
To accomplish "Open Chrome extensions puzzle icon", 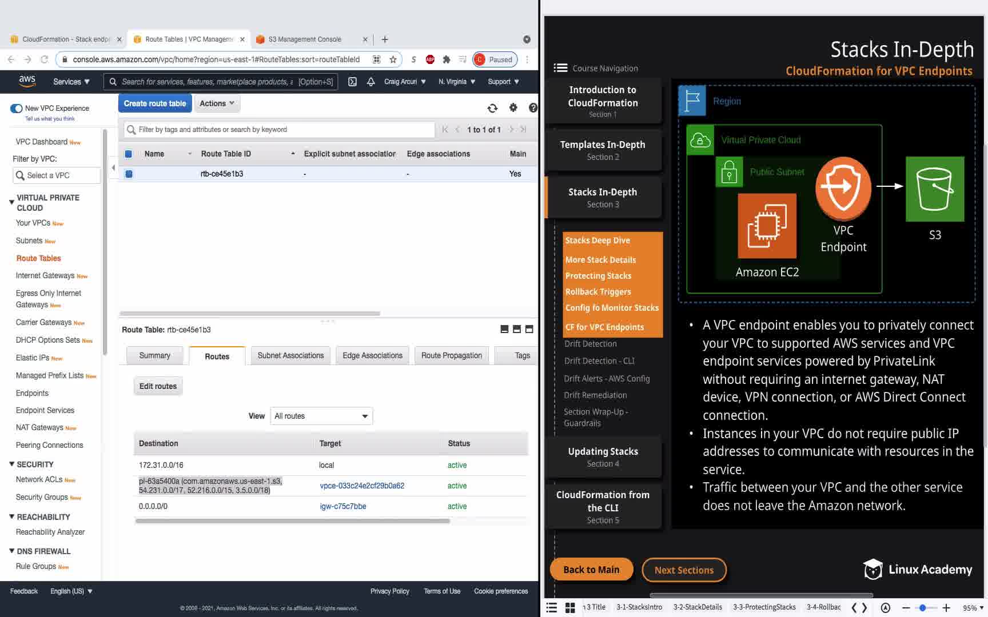I will tap(447, 59).
